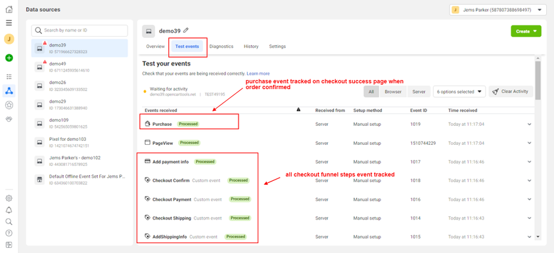Open the star icon in sidebar

9,105
